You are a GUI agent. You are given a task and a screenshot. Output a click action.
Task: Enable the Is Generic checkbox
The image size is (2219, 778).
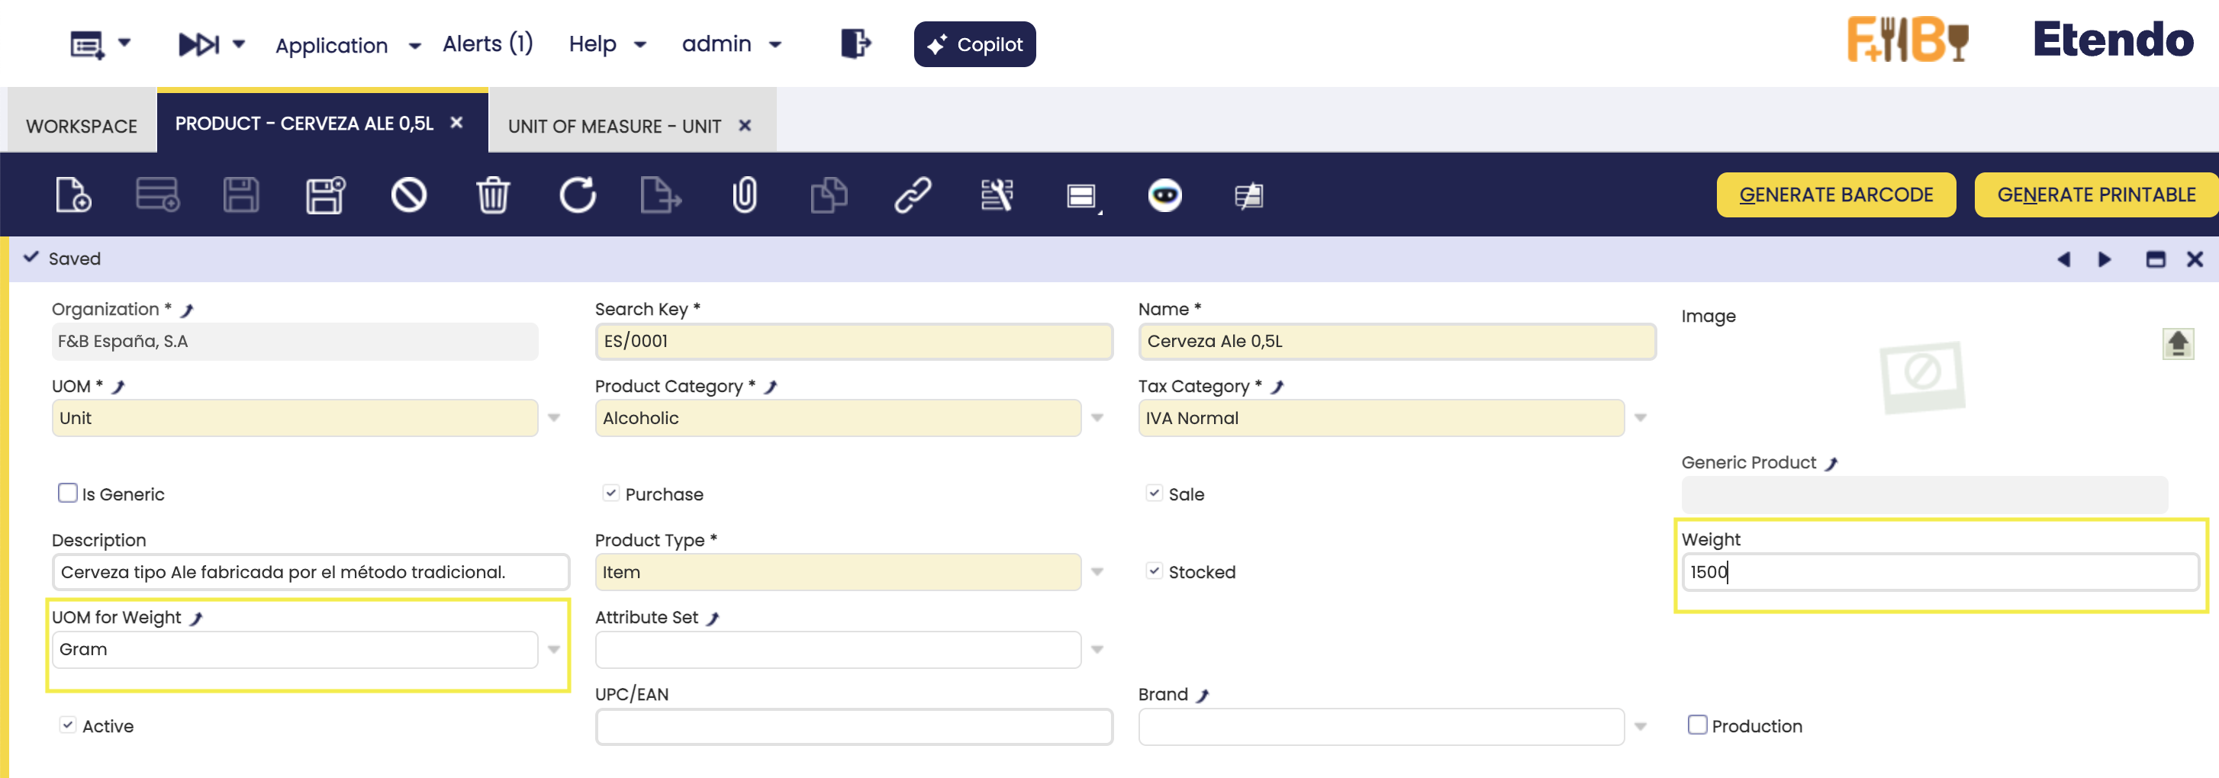(67, 493)
